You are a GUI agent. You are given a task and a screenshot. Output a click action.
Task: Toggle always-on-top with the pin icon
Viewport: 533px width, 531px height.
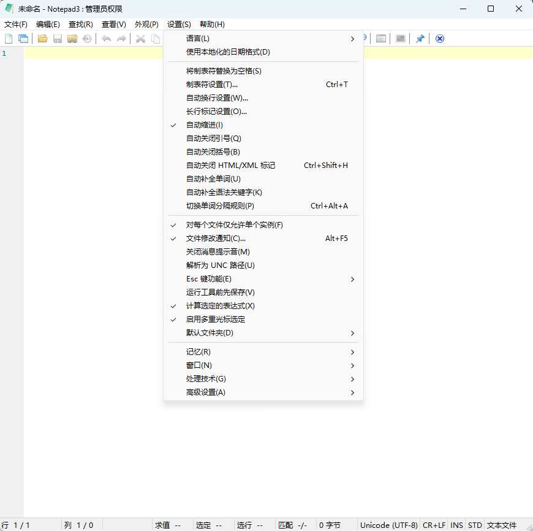click(420, 39)
